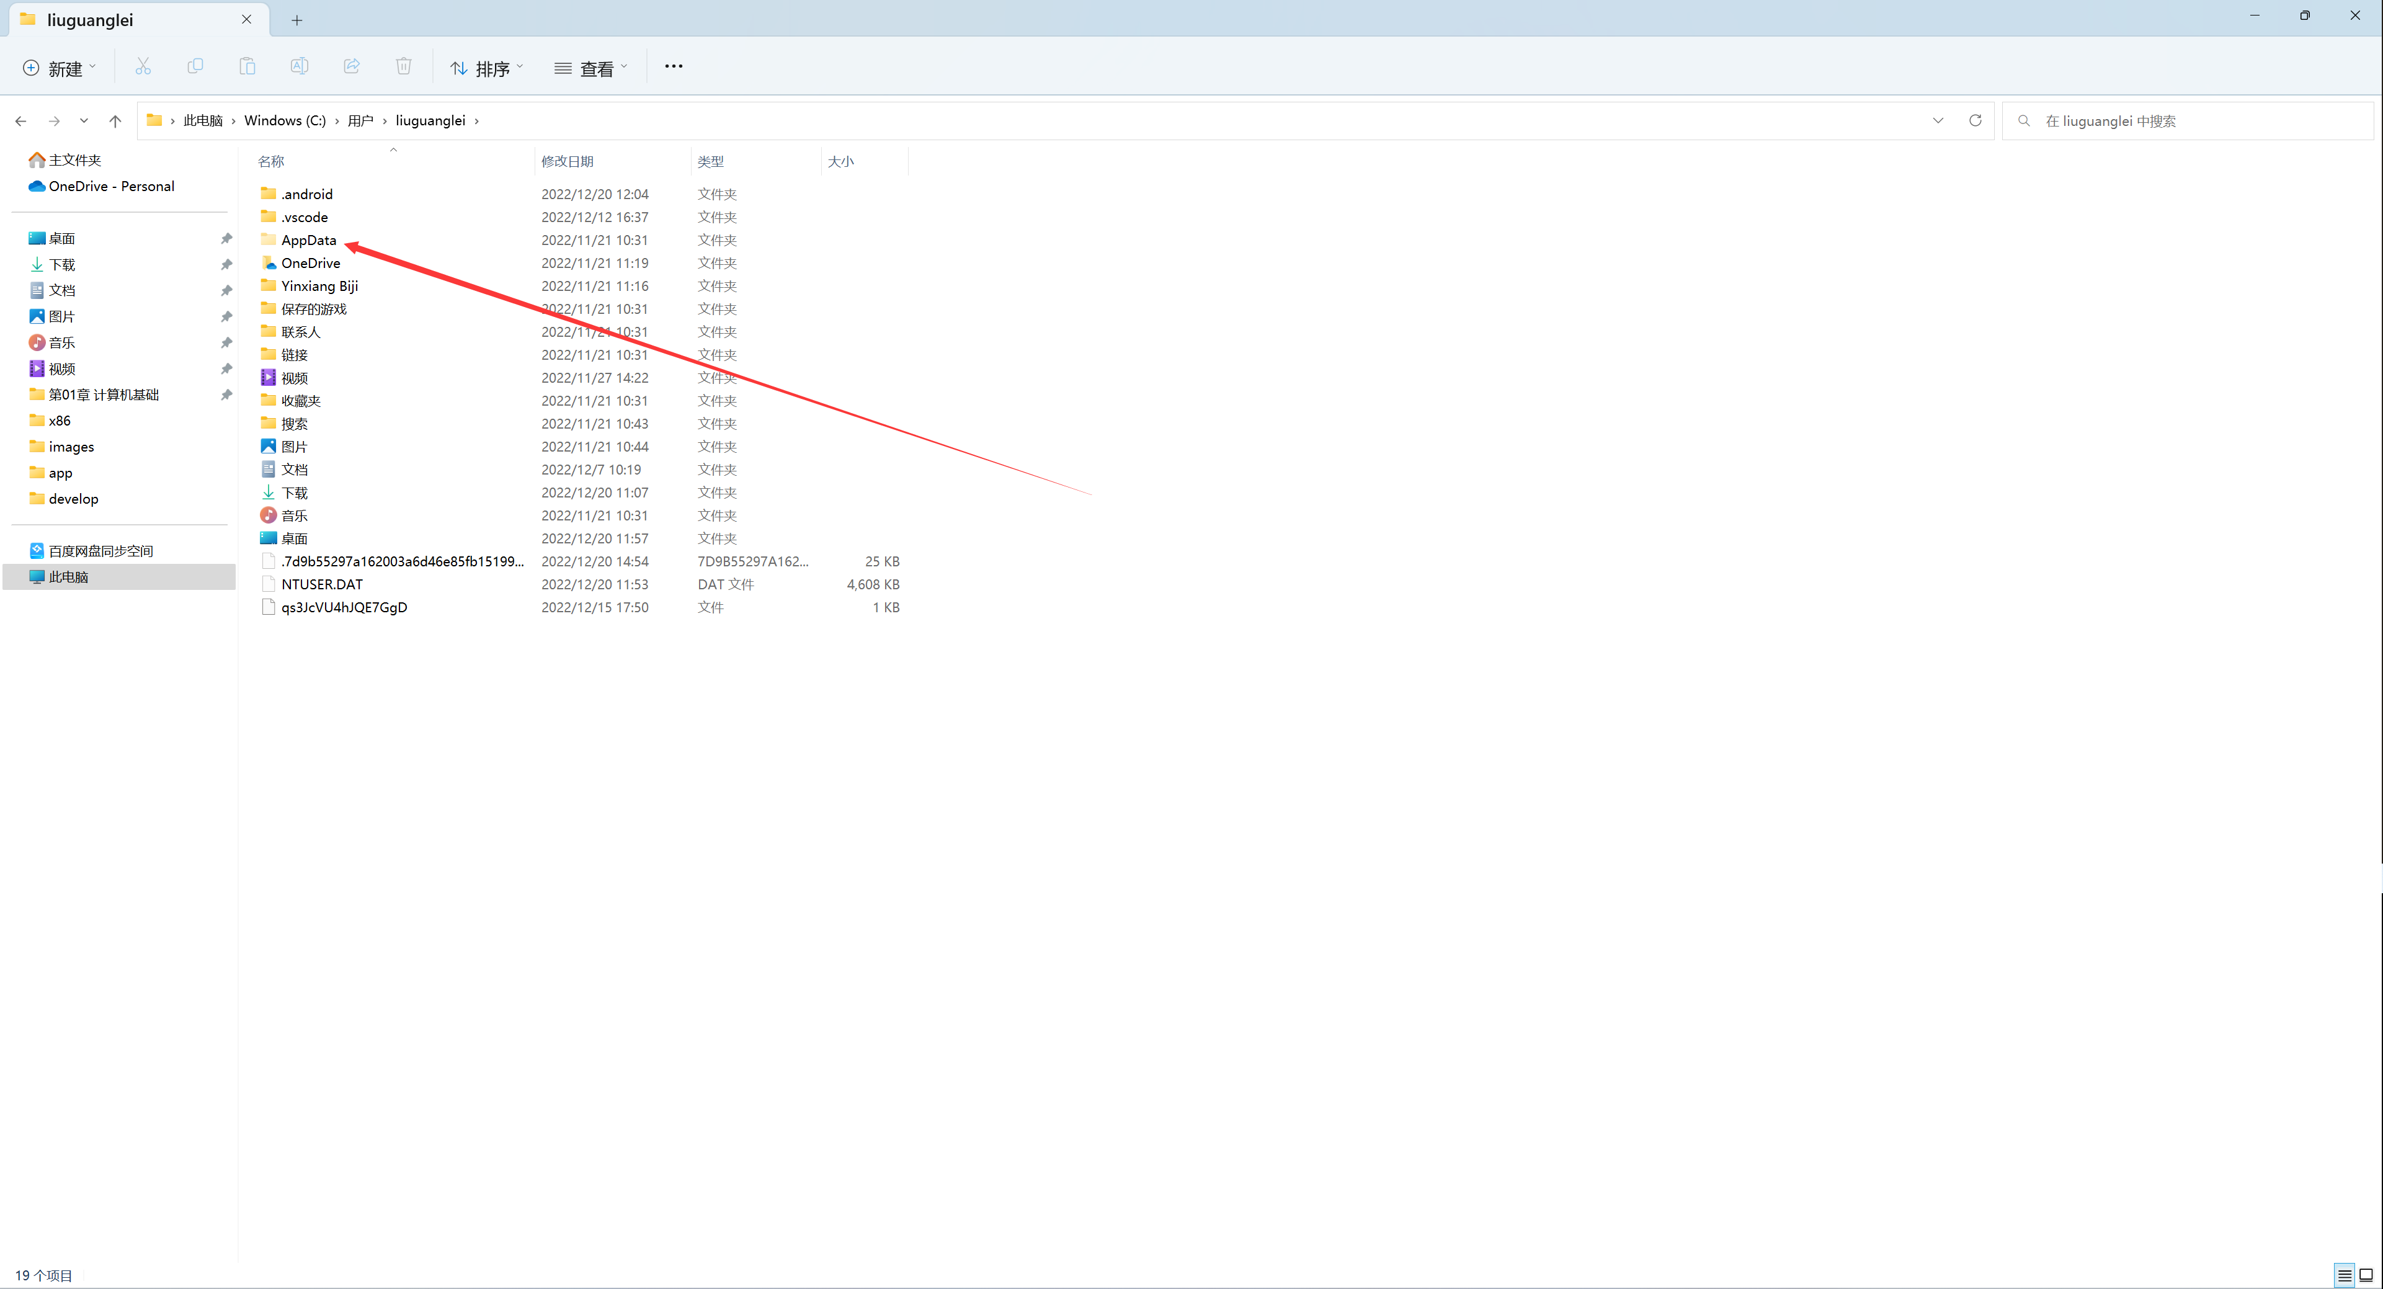Click 此电脑 in address breadcrumb
Image resolution: width=2383 pixels, height=1289 pixels.
pos(203,121)
